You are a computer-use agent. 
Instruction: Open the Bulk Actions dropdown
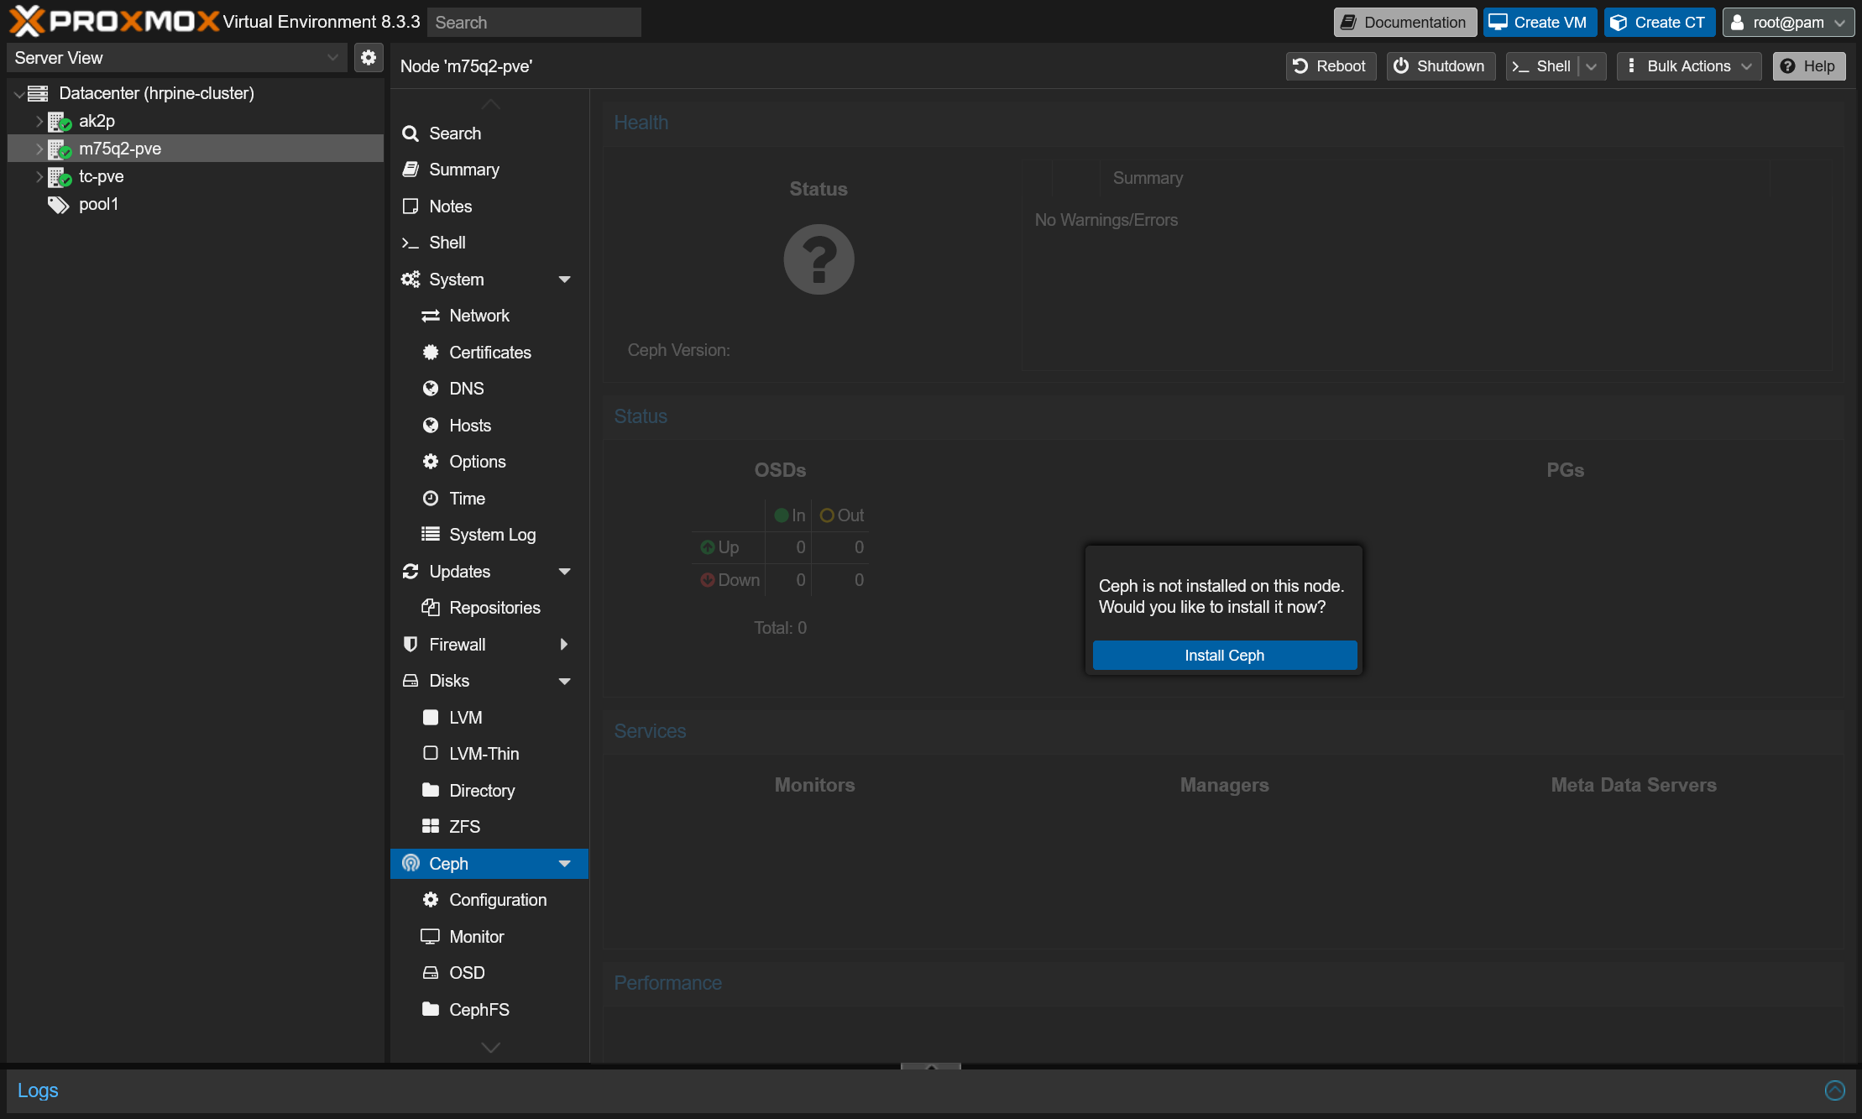[1689, 66]
